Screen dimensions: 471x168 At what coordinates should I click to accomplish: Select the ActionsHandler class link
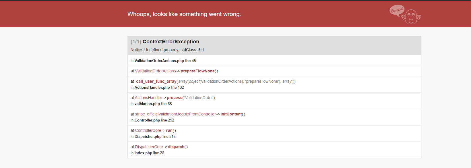coord(148,98)
